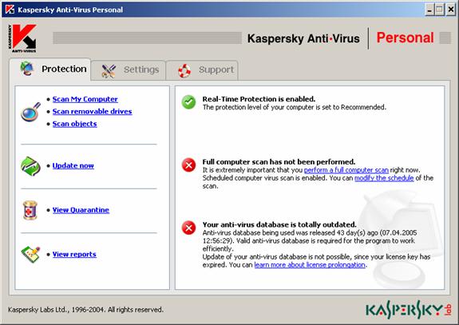Click perform a full computer scan link
This screenshot has width=459, height=325.
[x=346, y=170]
